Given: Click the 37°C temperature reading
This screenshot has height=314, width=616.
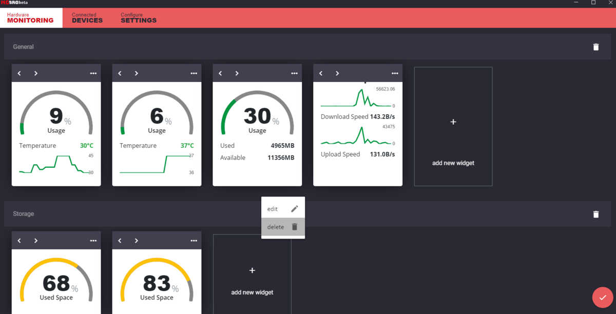Looking at the screenshot, I should (187, 146).
